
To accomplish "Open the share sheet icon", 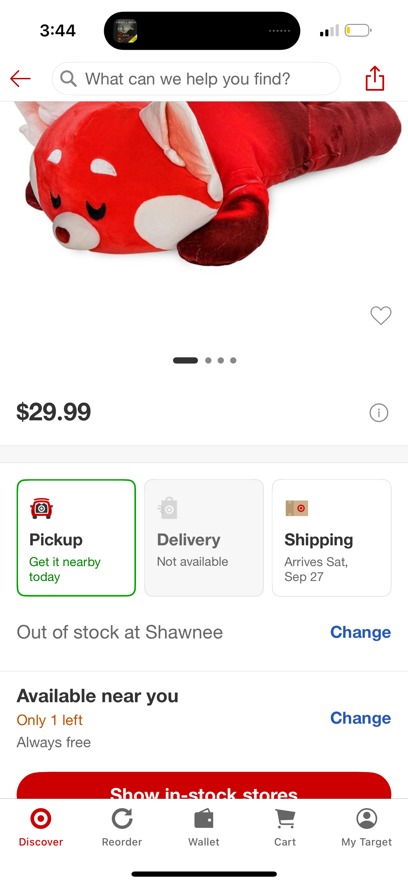I will 375,79.
